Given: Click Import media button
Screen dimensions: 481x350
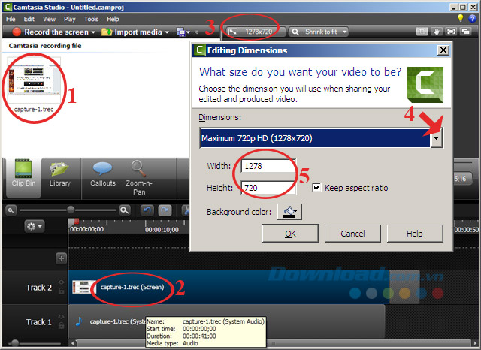Looking at the screenshot, I should coord(132,32).
